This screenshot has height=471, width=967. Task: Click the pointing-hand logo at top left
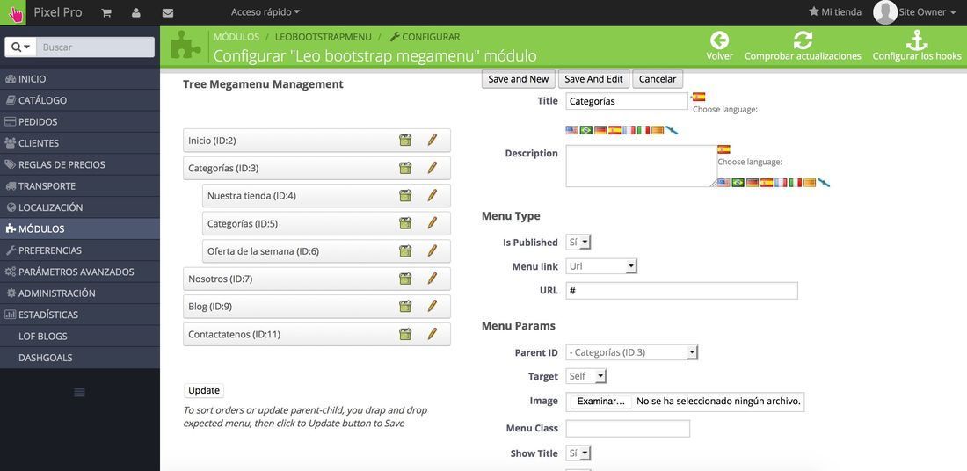click(13, 12)
